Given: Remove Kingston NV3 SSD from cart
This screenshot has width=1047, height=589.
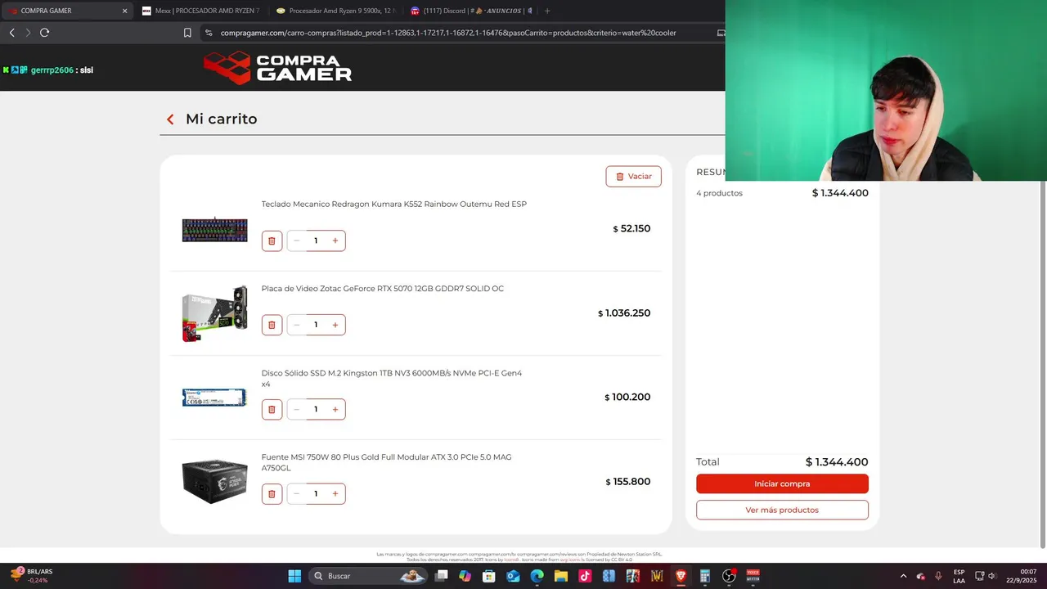Looking at the screenshot, I should [272, 409].
